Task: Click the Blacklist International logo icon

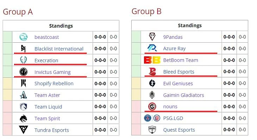Action: click(24, 49)
